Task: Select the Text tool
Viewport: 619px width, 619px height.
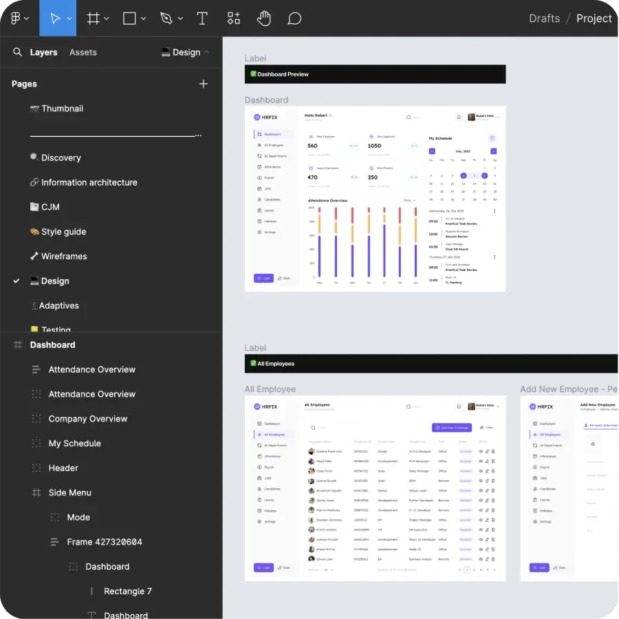Action: (202, 18)
